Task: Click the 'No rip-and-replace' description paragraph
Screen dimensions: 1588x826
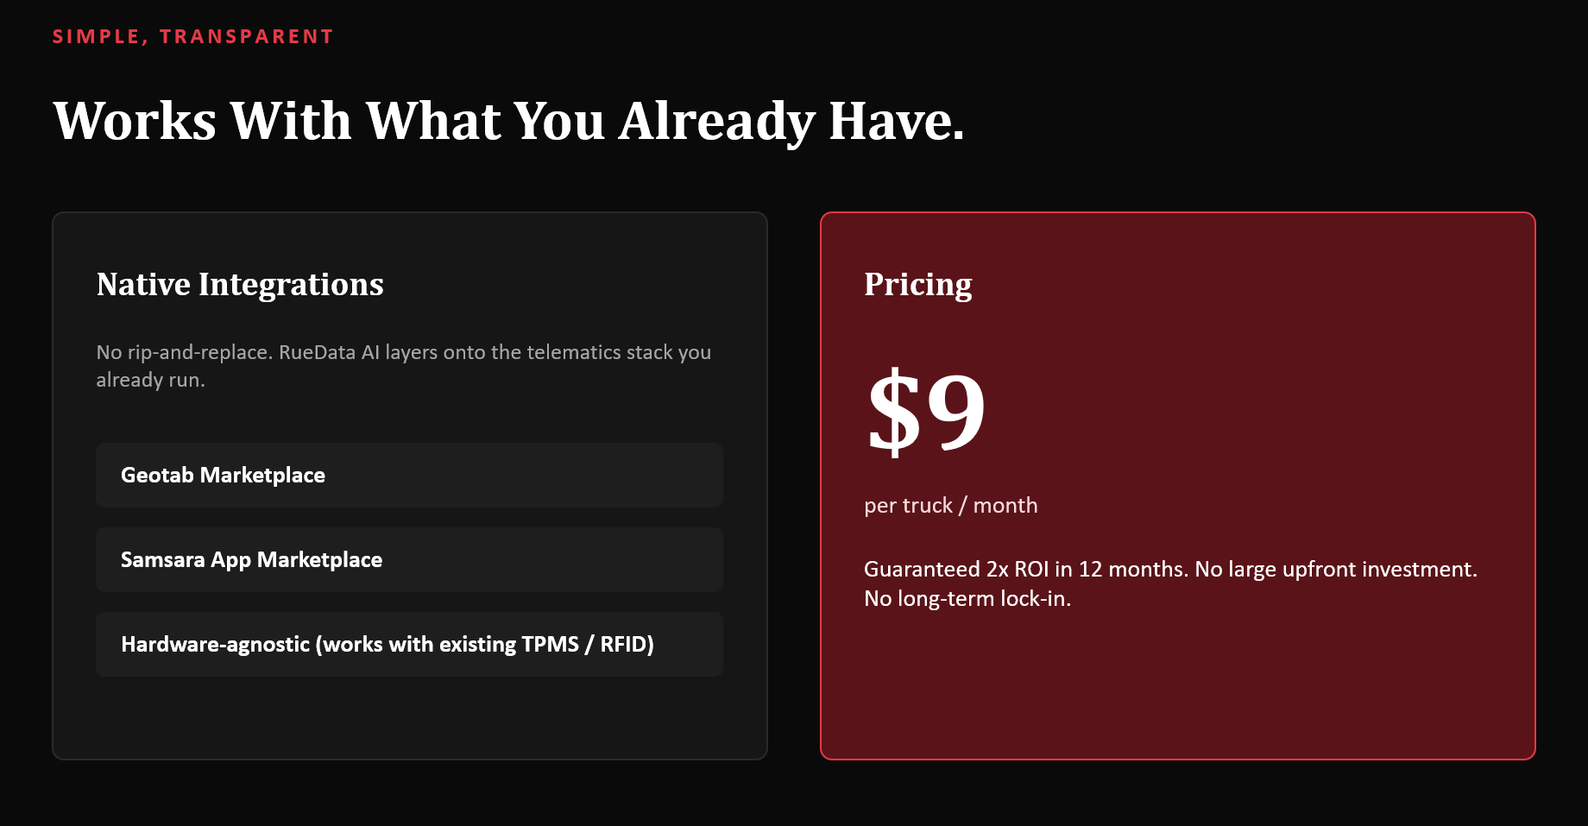Action: pos(404,366)
